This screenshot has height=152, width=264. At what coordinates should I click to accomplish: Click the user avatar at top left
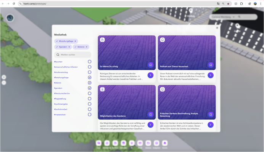pos(10,18)
